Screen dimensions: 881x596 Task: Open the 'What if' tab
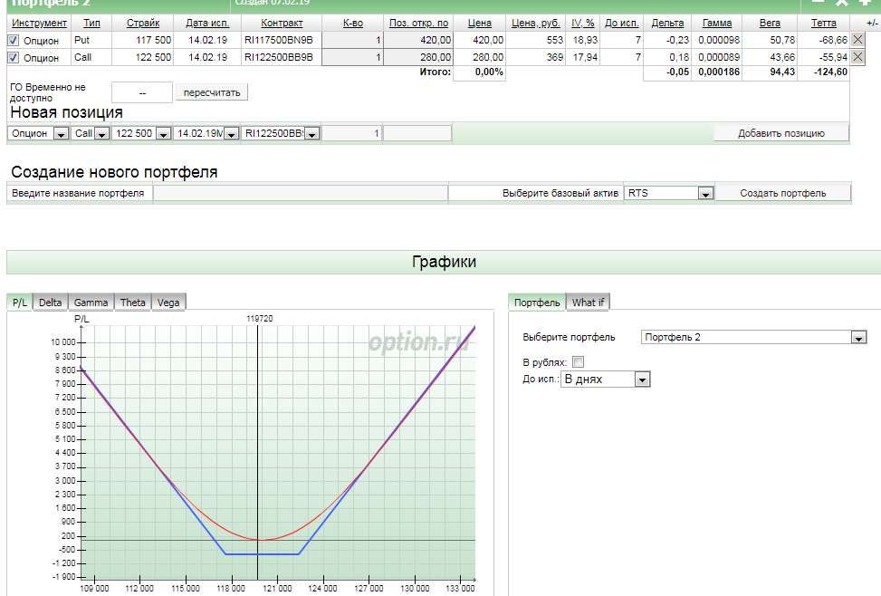tap(589, 303)
